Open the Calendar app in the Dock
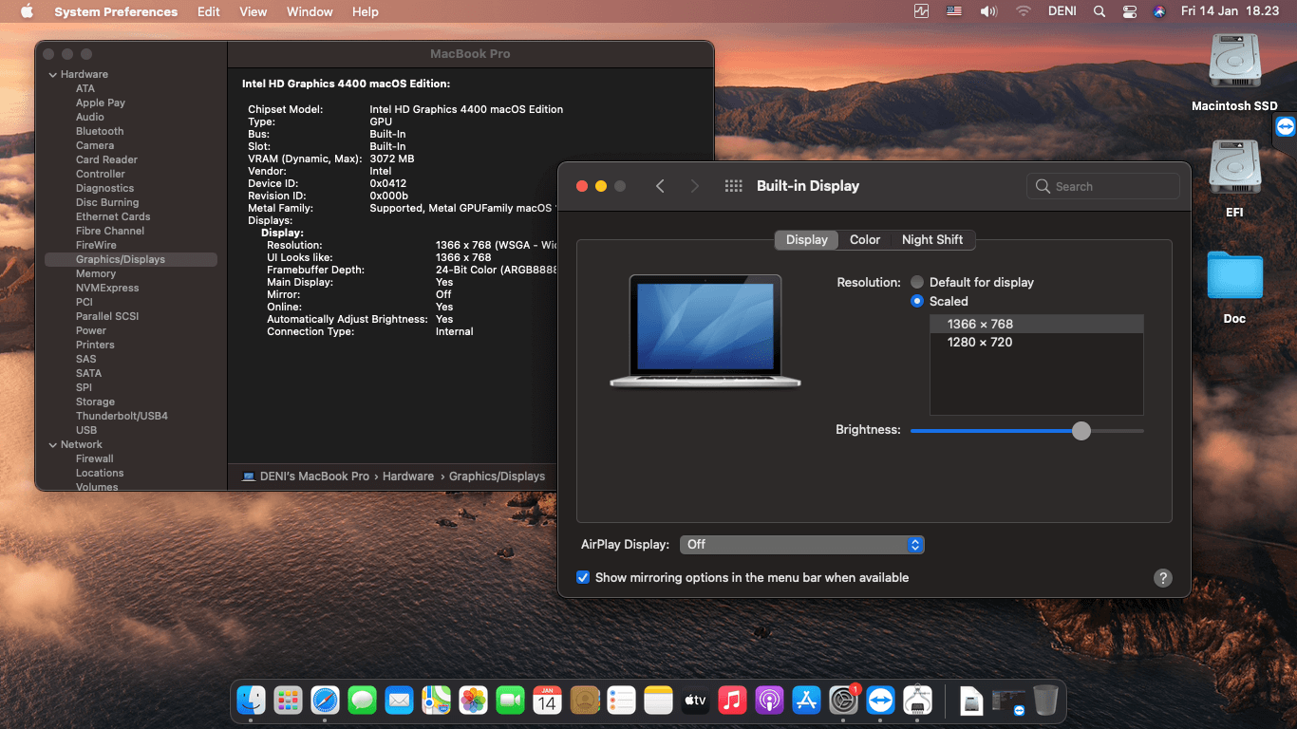 tap(547, 701)
